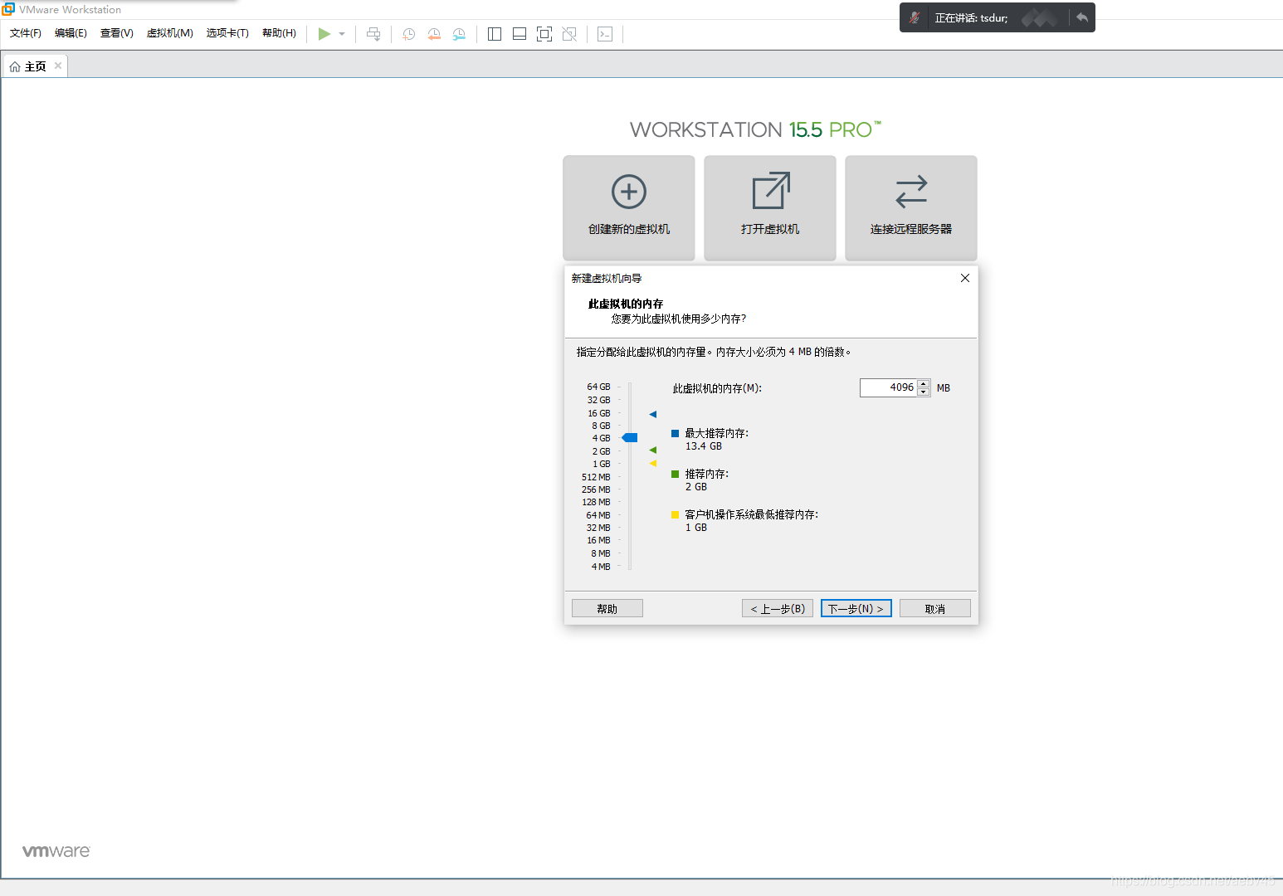Viewport: 1283px width, 896px height.
Task: Open the snapshot manager wrench icon
Action: click(459, 34)
